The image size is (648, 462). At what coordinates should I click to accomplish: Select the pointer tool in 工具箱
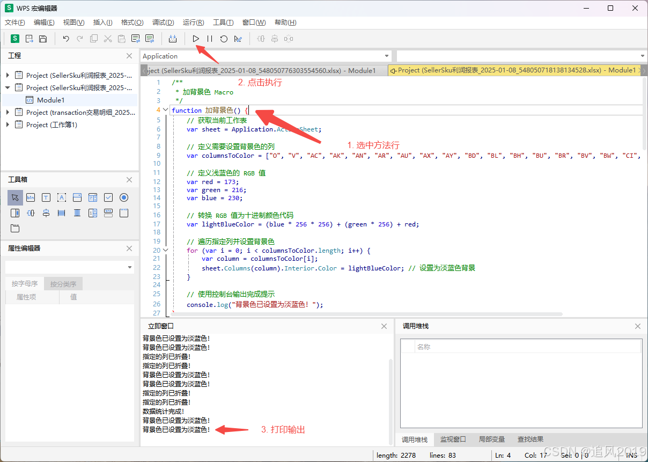point(15,197)
